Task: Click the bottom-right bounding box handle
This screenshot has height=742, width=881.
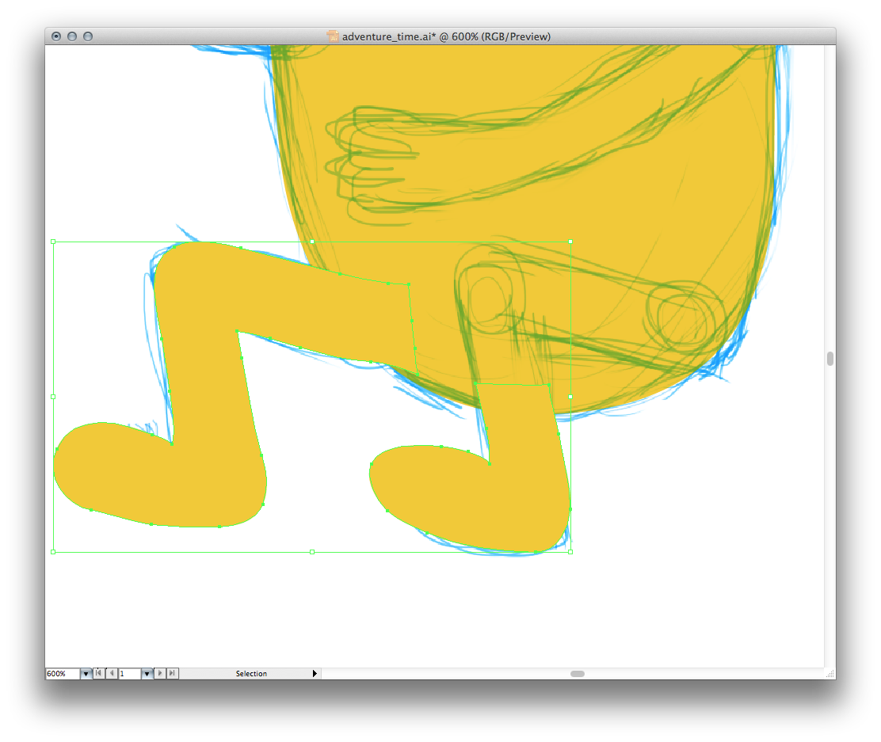Action: [570, 551]
